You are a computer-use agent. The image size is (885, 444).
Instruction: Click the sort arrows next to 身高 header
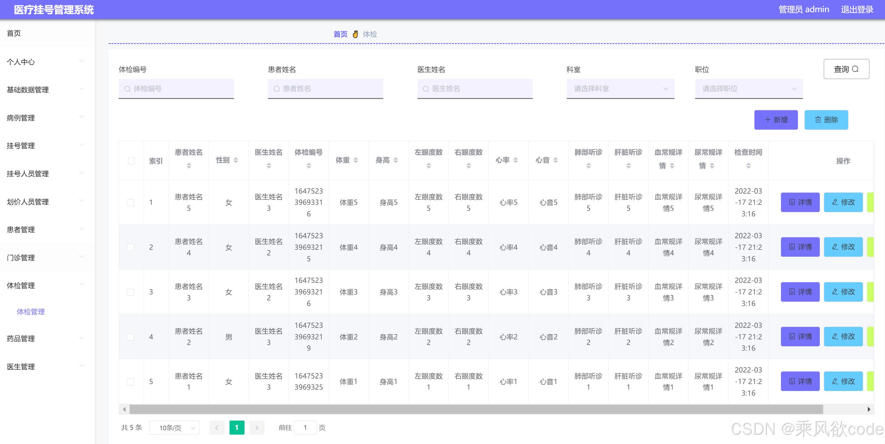396,160
